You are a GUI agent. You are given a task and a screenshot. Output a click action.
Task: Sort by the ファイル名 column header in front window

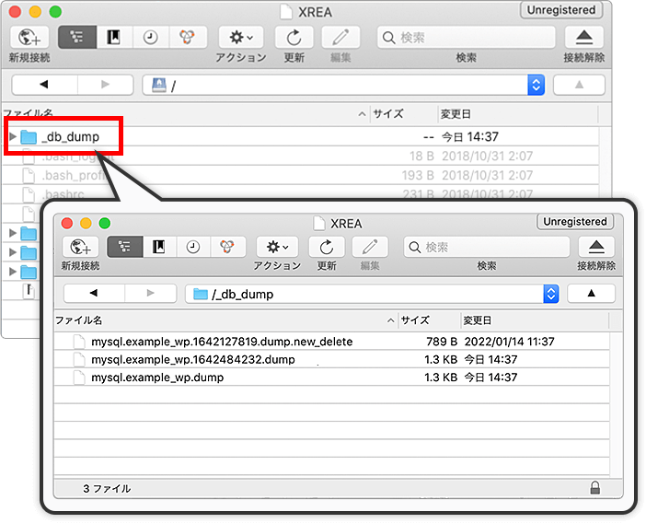click(221, 320)
